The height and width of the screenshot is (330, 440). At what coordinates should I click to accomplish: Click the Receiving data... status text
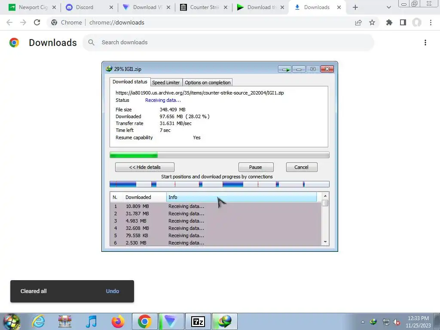click(163, 100)
